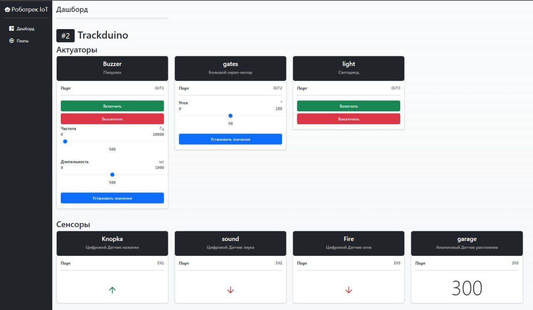Click the green up arrow in Knopka card
Screen dimensions: 533x310
click(x=112, y=290)
